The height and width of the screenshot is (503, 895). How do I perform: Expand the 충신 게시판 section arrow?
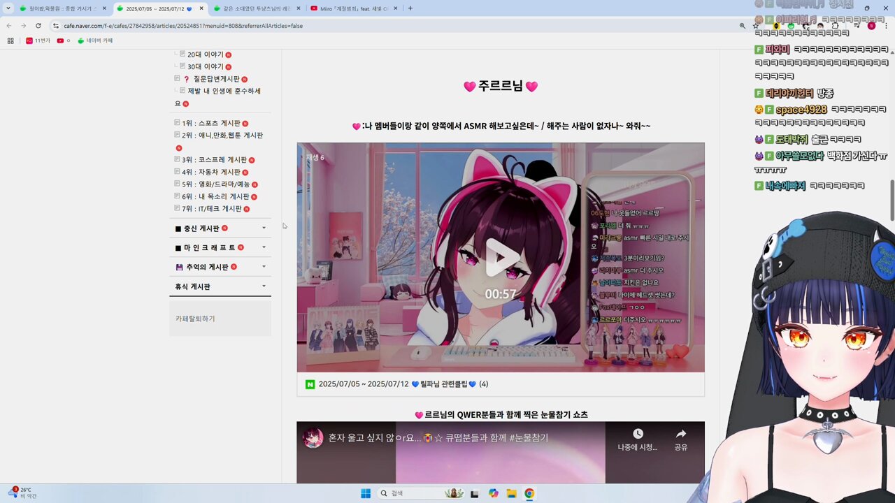[x=264, y=228]
